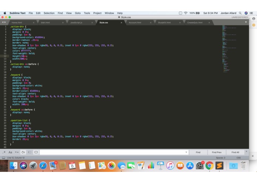The width and height of the screenshot is (257, 183).
Task: Click the battery status indicator
Action: 195,13
